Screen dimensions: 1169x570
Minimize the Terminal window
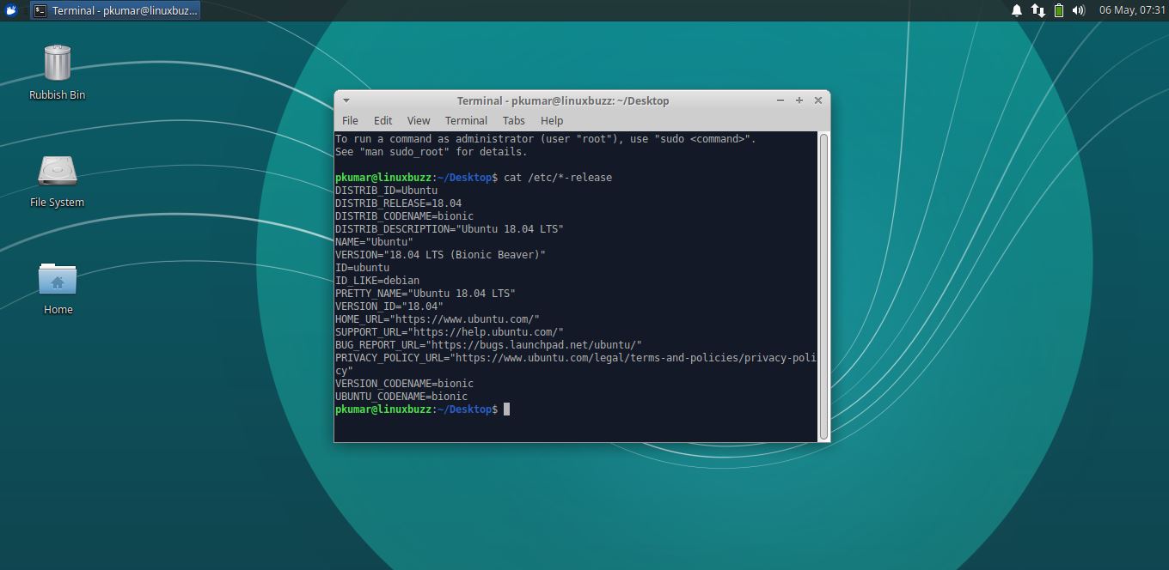(x=780, y=100)
